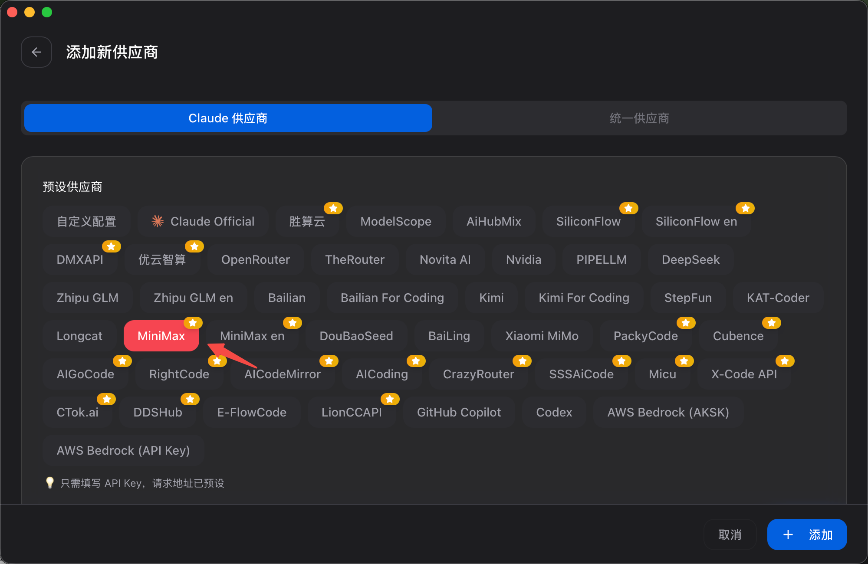
Task: Choose the AWS Bedrock (AKSK) preset
Action: point(668,412)
